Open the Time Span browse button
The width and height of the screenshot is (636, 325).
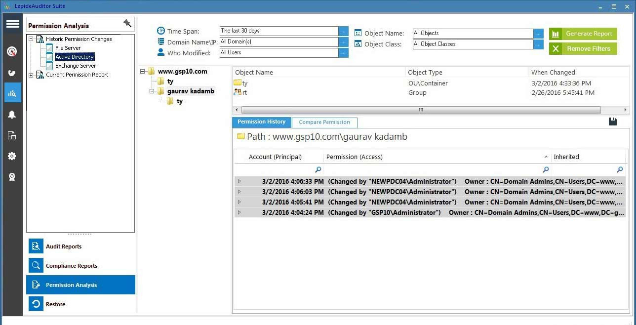(343, 31)
